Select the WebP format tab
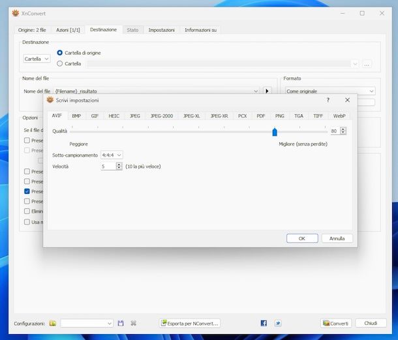Viewport: 398px width, 340px height. tap(339, 116)
